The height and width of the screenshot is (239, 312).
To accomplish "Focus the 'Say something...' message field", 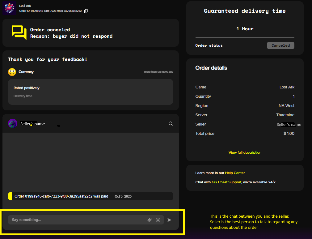I will click(x=77, y=220).
